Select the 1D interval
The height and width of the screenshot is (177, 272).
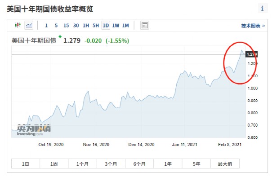(x=106, y=26)
